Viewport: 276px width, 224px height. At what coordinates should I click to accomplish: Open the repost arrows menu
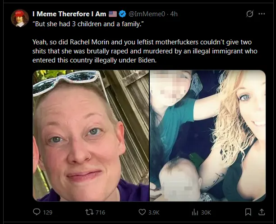point(89,212)
